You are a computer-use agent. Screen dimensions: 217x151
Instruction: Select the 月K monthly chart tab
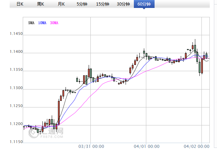[x=61, y=4]
